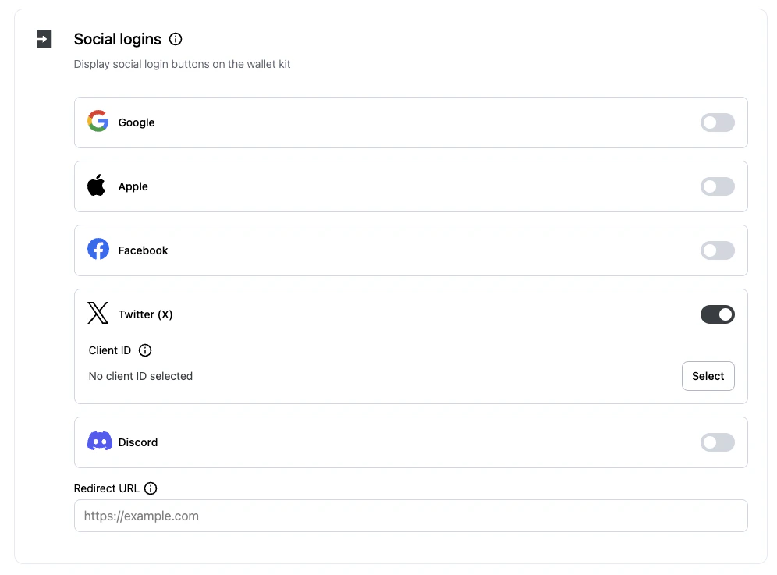777x575 pixels.
Task: Click the Redirect URL input field
Action: (x=411, y=515)
